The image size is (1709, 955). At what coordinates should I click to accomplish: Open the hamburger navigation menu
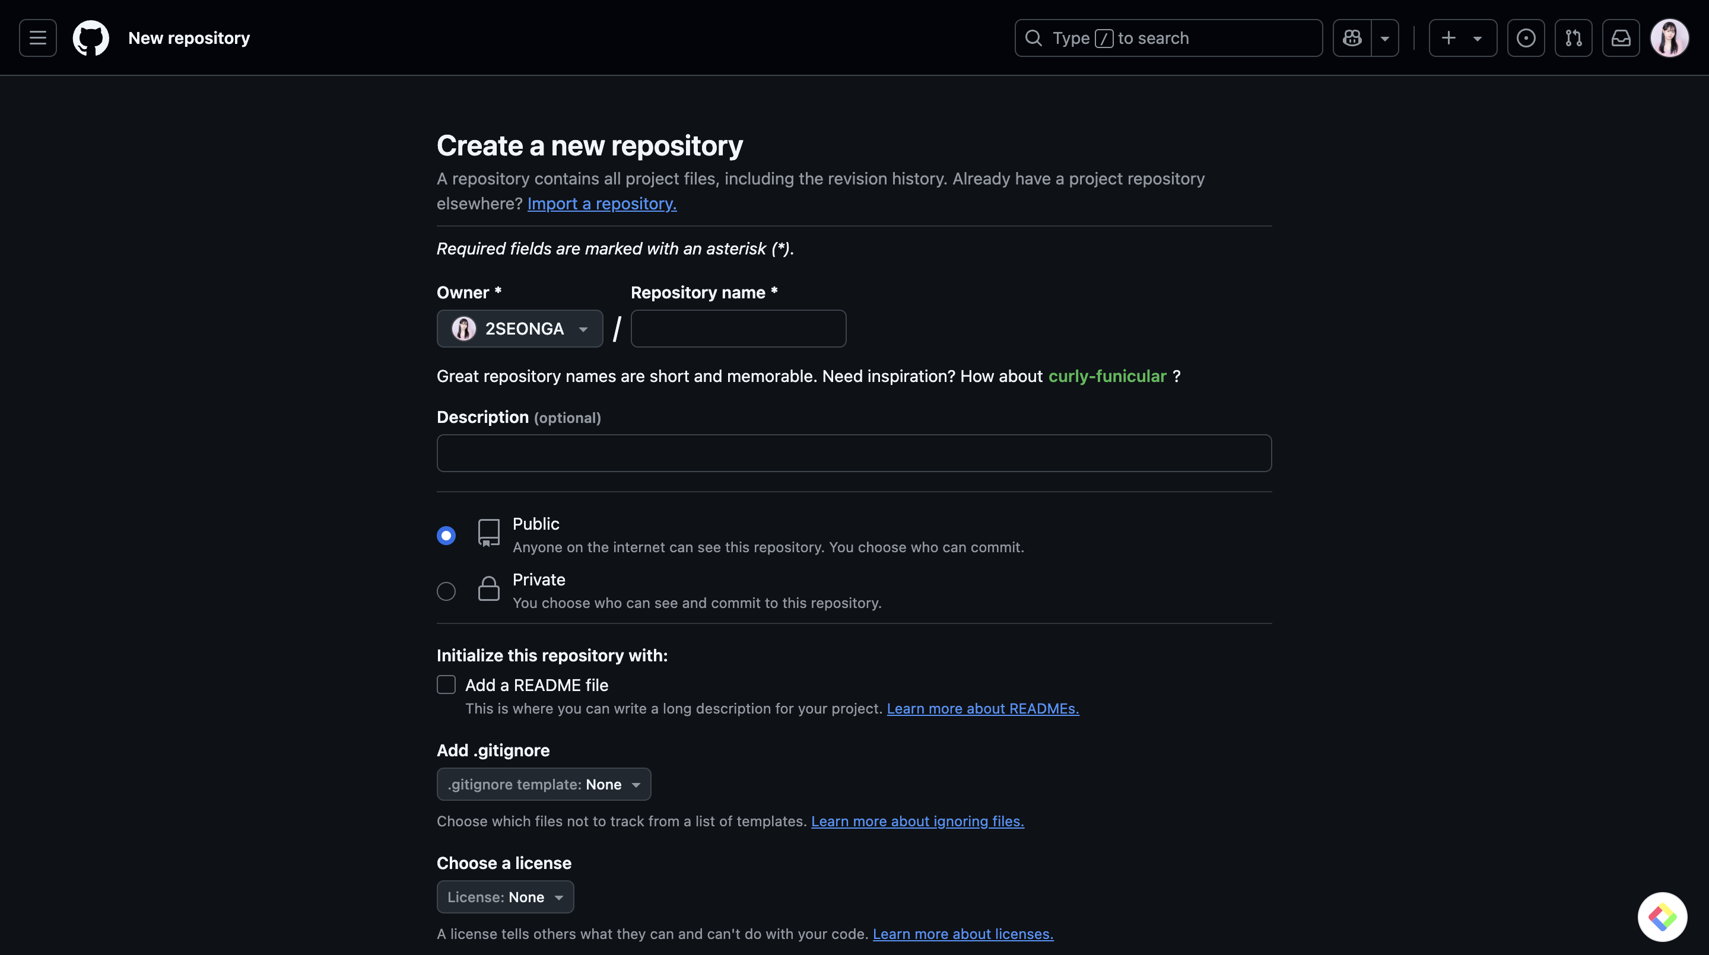coord(38,38)
